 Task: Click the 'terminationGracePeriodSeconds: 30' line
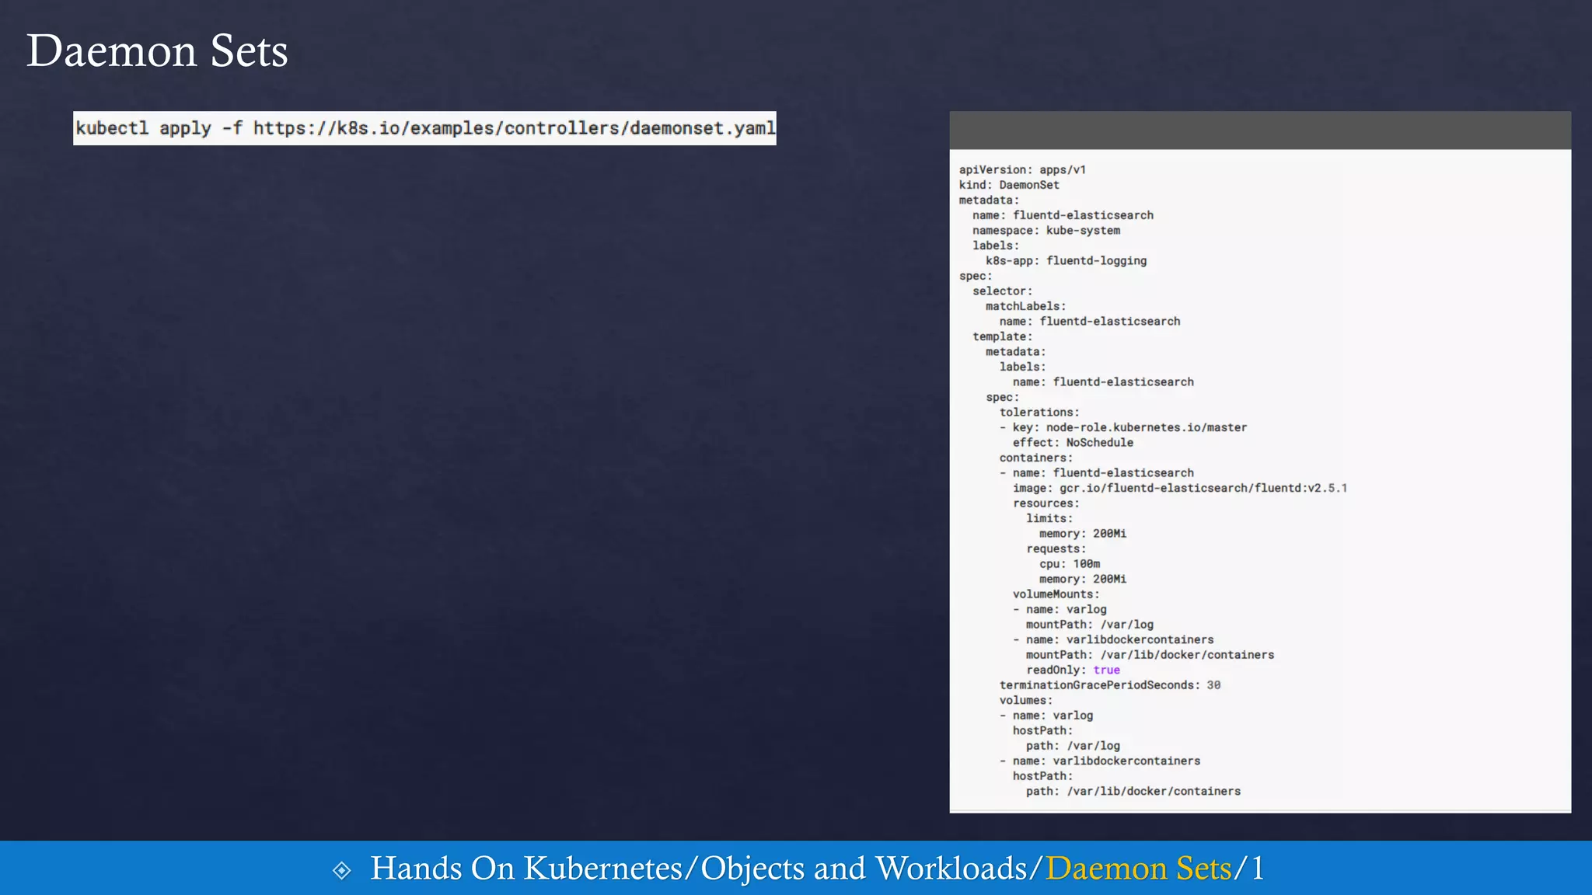click(1110, 685)
